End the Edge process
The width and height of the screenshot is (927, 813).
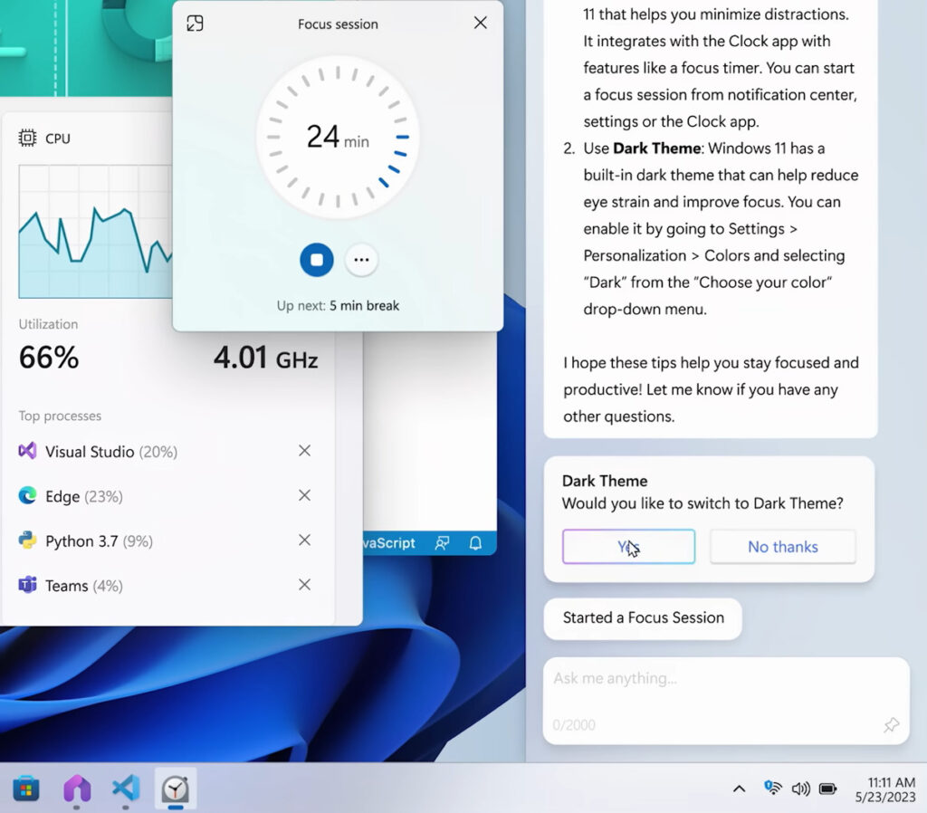coord(304,495)
